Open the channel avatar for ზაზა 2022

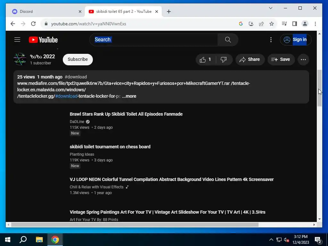coord(20,59)
